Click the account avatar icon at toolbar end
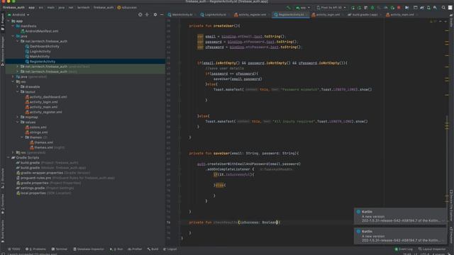The width and height of the screenshot is (454, 255). pos(450,8)
